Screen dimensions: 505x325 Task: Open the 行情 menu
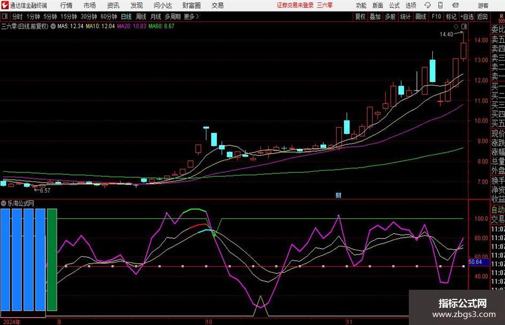[x=66, y=5]
